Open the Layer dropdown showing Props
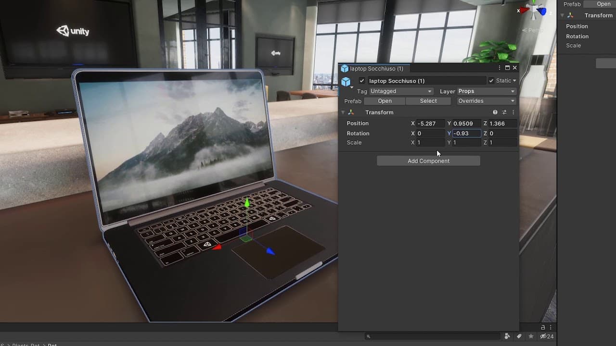This screenshot has height=346, width=616. click(487, 91)
